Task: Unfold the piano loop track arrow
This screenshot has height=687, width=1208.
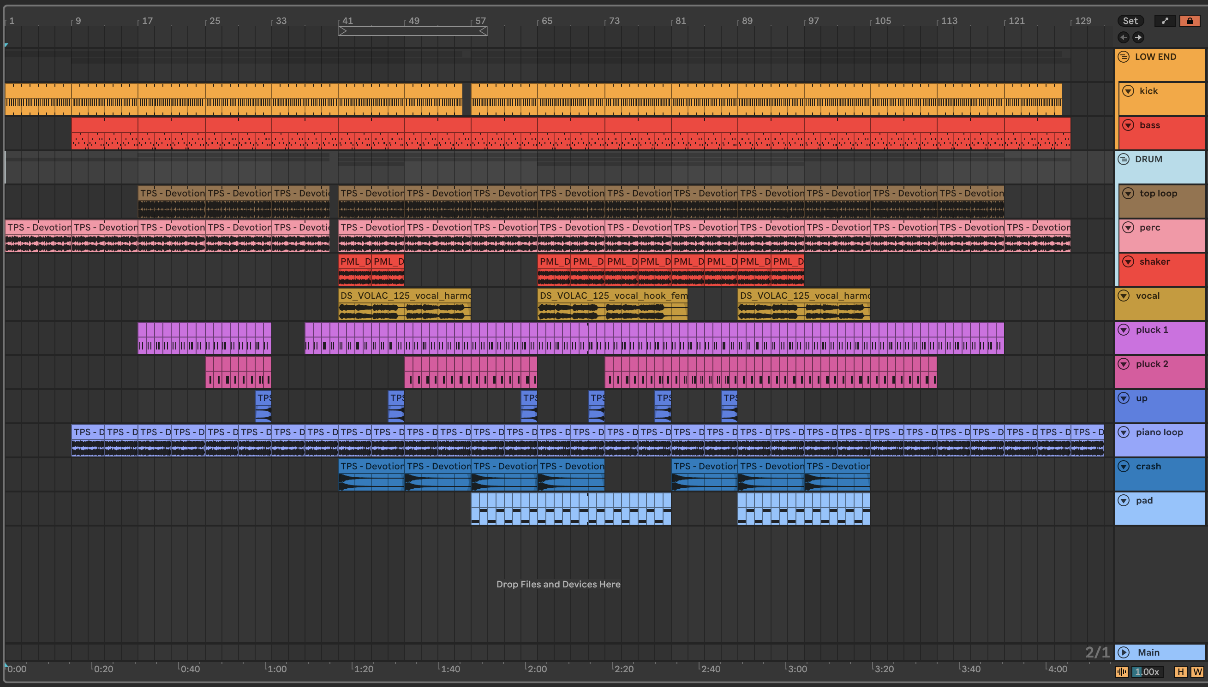Action: point(1124,432)
